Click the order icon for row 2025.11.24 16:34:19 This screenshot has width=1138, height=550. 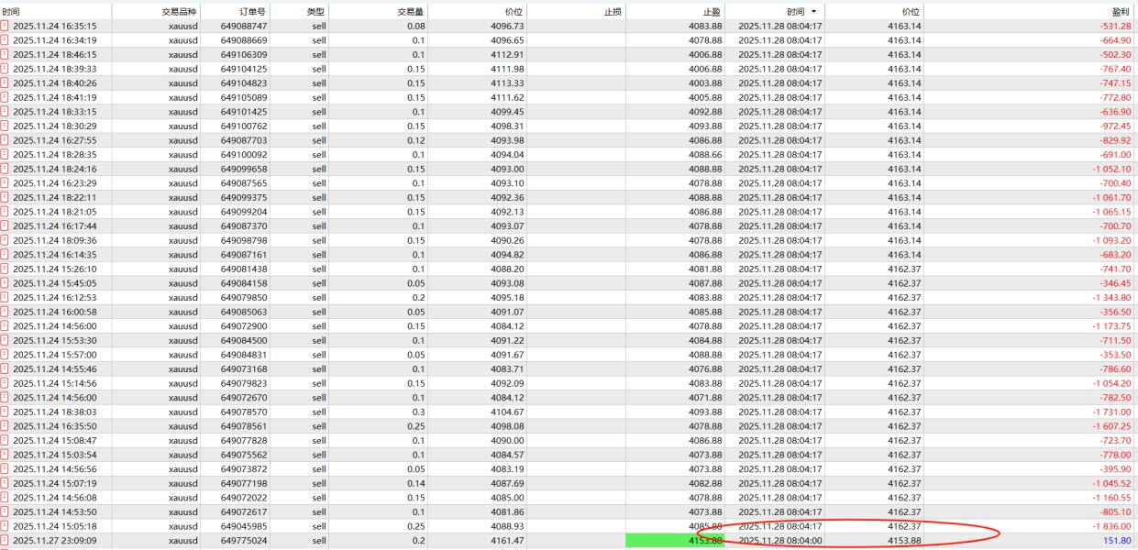click(5, 40)
